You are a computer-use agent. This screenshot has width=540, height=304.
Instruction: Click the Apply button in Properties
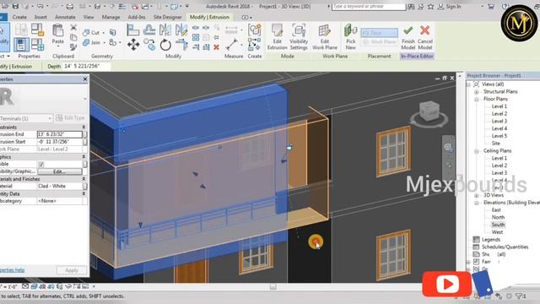(72, 270)
